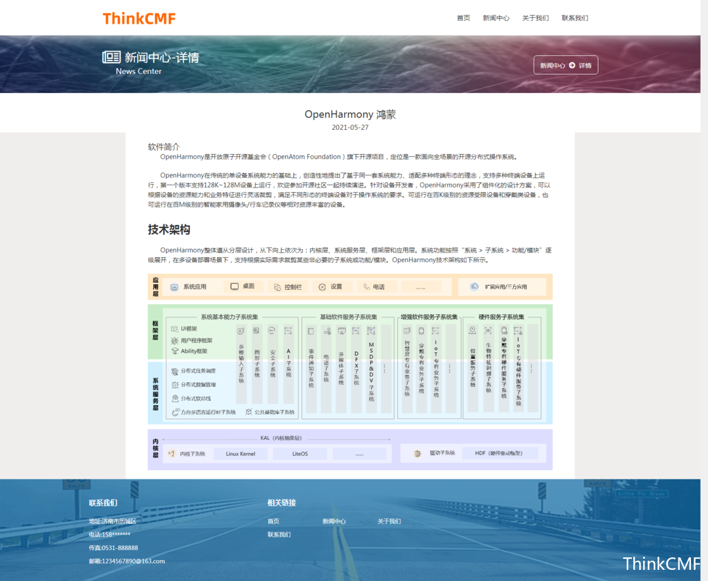Click the 桌面 monitor icon in the diagram
This screenshot has width=708, height=581.
(x=234, y=287)
